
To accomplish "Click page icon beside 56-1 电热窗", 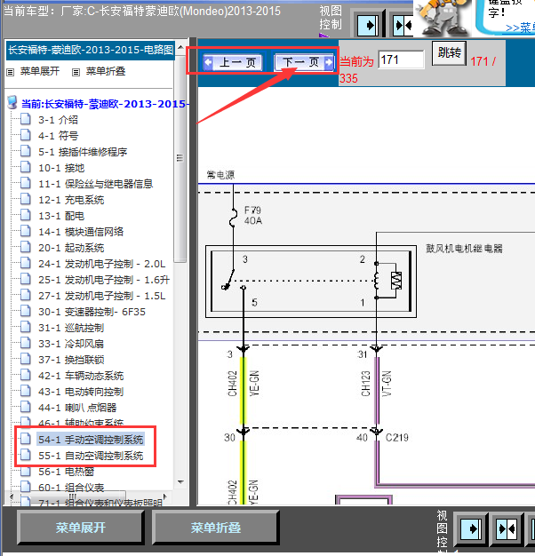I will point(26,471).
